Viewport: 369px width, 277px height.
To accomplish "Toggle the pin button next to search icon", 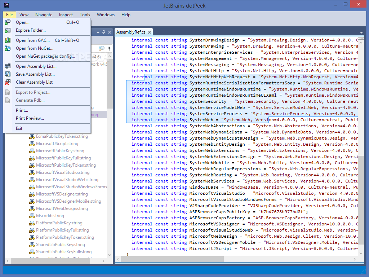I will pos(109,49).
